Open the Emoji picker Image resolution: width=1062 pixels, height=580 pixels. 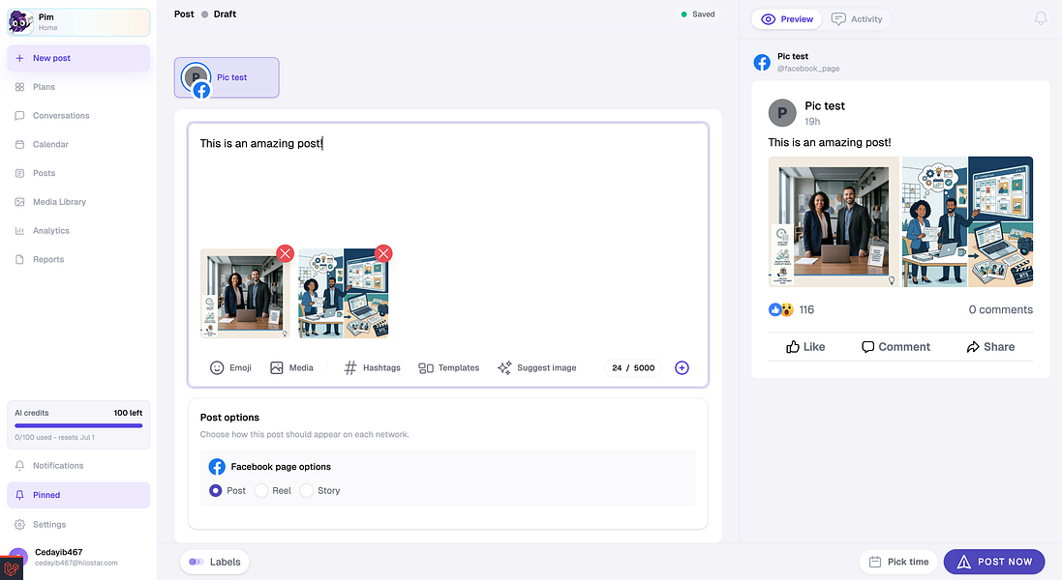[x=230, y=367]
